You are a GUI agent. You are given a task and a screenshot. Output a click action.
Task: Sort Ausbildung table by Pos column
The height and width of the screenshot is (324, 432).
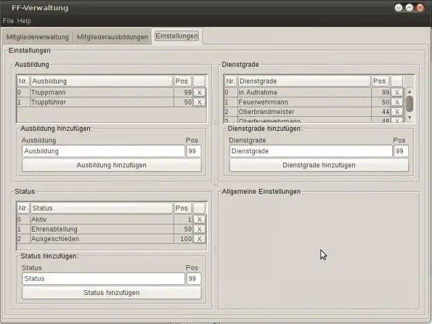click(x=182, y=81)
